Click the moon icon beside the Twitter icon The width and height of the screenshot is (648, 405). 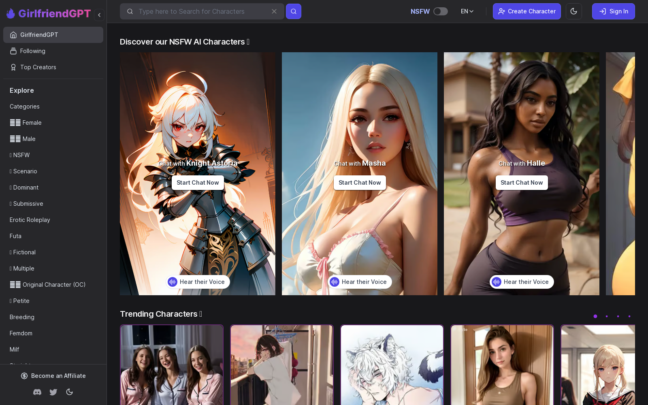point(70,392)
